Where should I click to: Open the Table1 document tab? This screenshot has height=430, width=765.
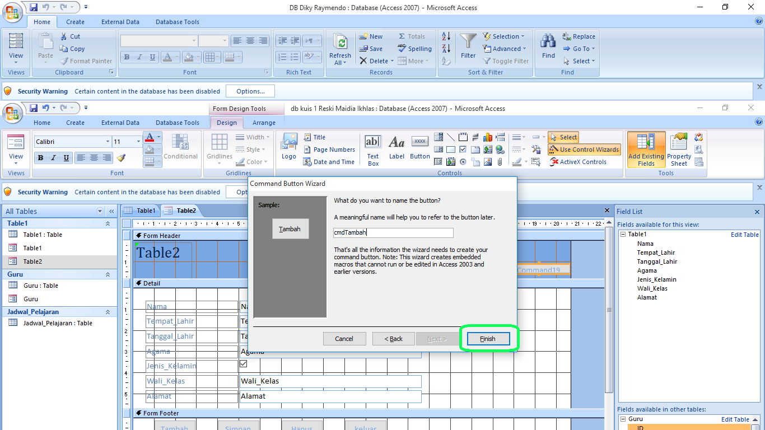[x=141, y=211]
